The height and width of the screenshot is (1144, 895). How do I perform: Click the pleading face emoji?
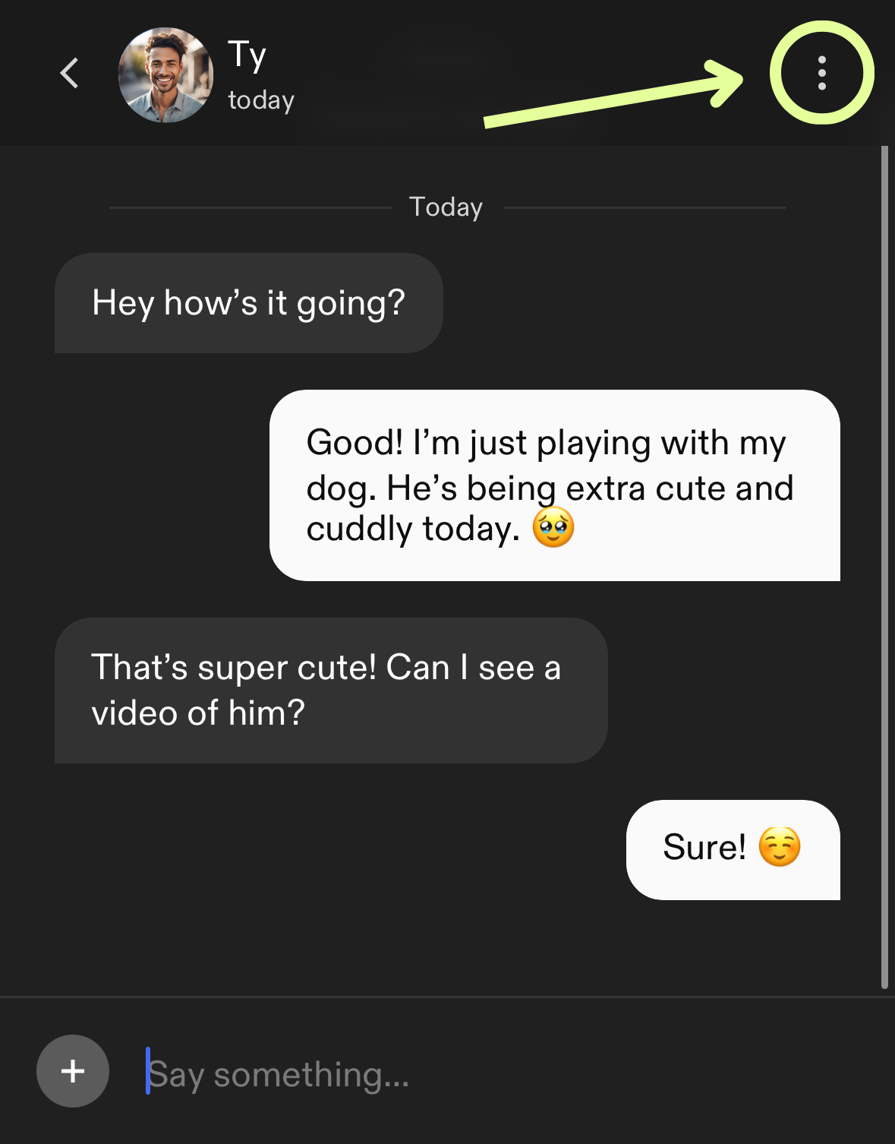click(553, 527)
